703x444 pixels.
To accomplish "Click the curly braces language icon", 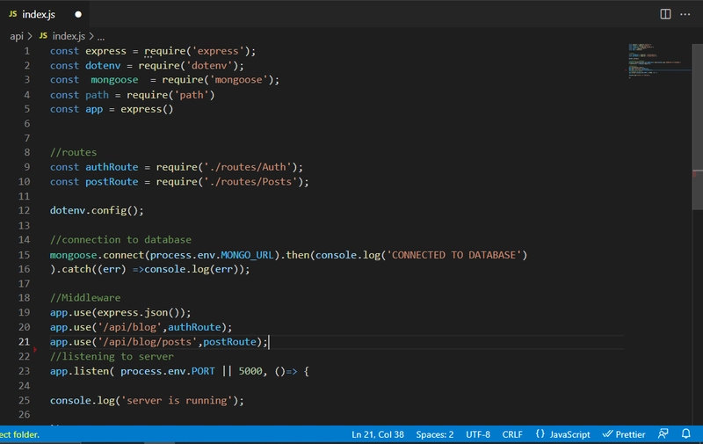I will pyautogui.click(x=540, y=434).
